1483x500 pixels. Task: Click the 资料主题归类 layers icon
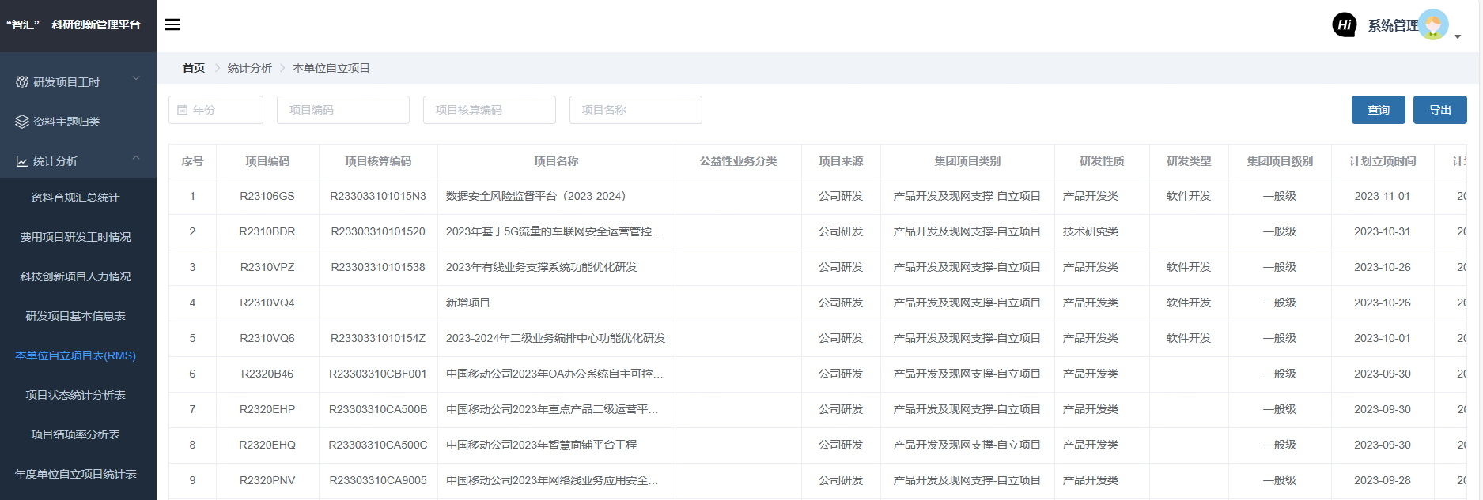pyautogui.click(x=22, y=122)
